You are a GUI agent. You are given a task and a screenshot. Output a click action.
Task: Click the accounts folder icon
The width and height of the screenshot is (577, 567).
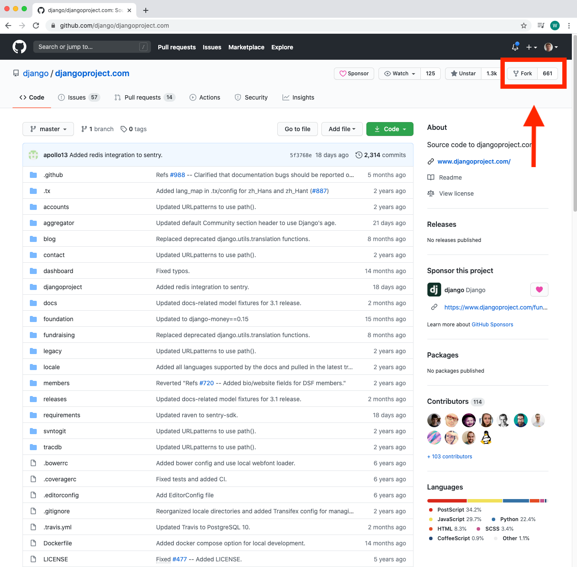click(x=33, y=207)
